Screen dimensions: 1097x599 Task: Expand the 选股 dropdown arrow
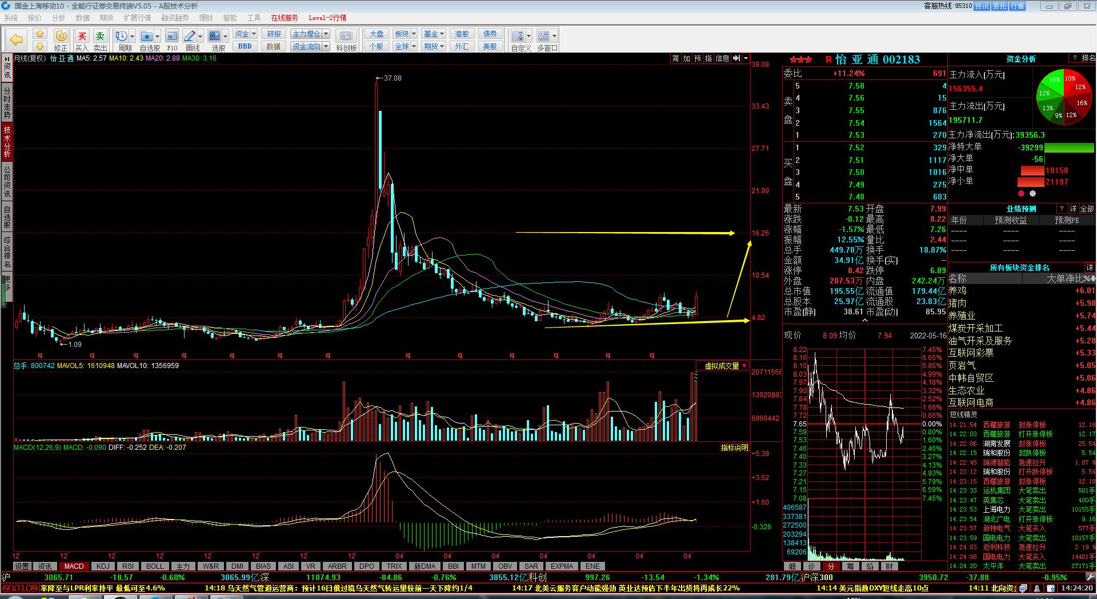[x=225, y=35]
